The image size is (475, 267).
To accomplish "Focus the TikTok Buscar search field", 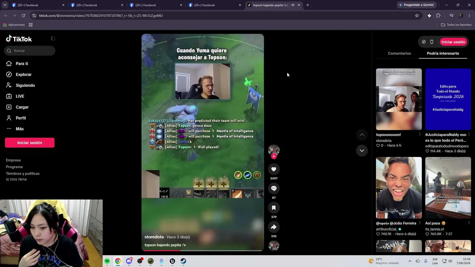I will 30,51.
